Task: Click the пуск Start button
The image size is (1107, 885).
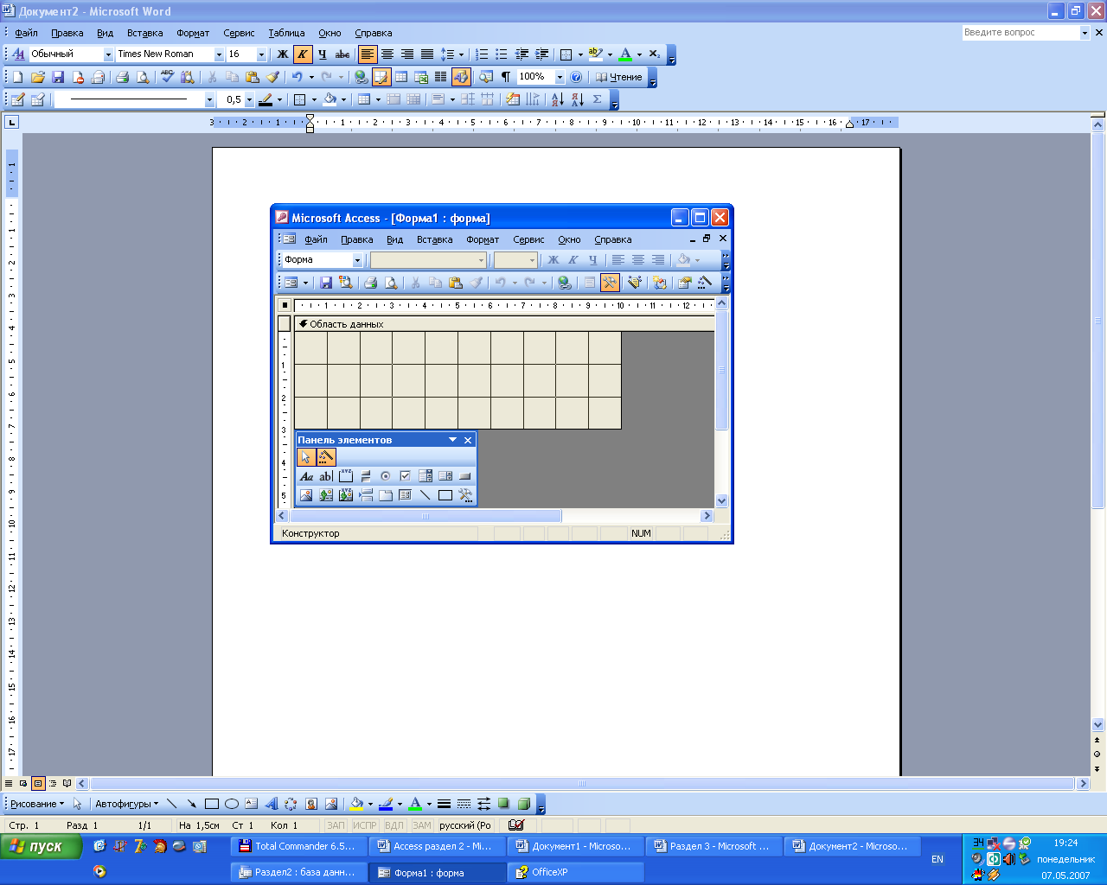Action: pyautogui.click(x=42, y=847)
